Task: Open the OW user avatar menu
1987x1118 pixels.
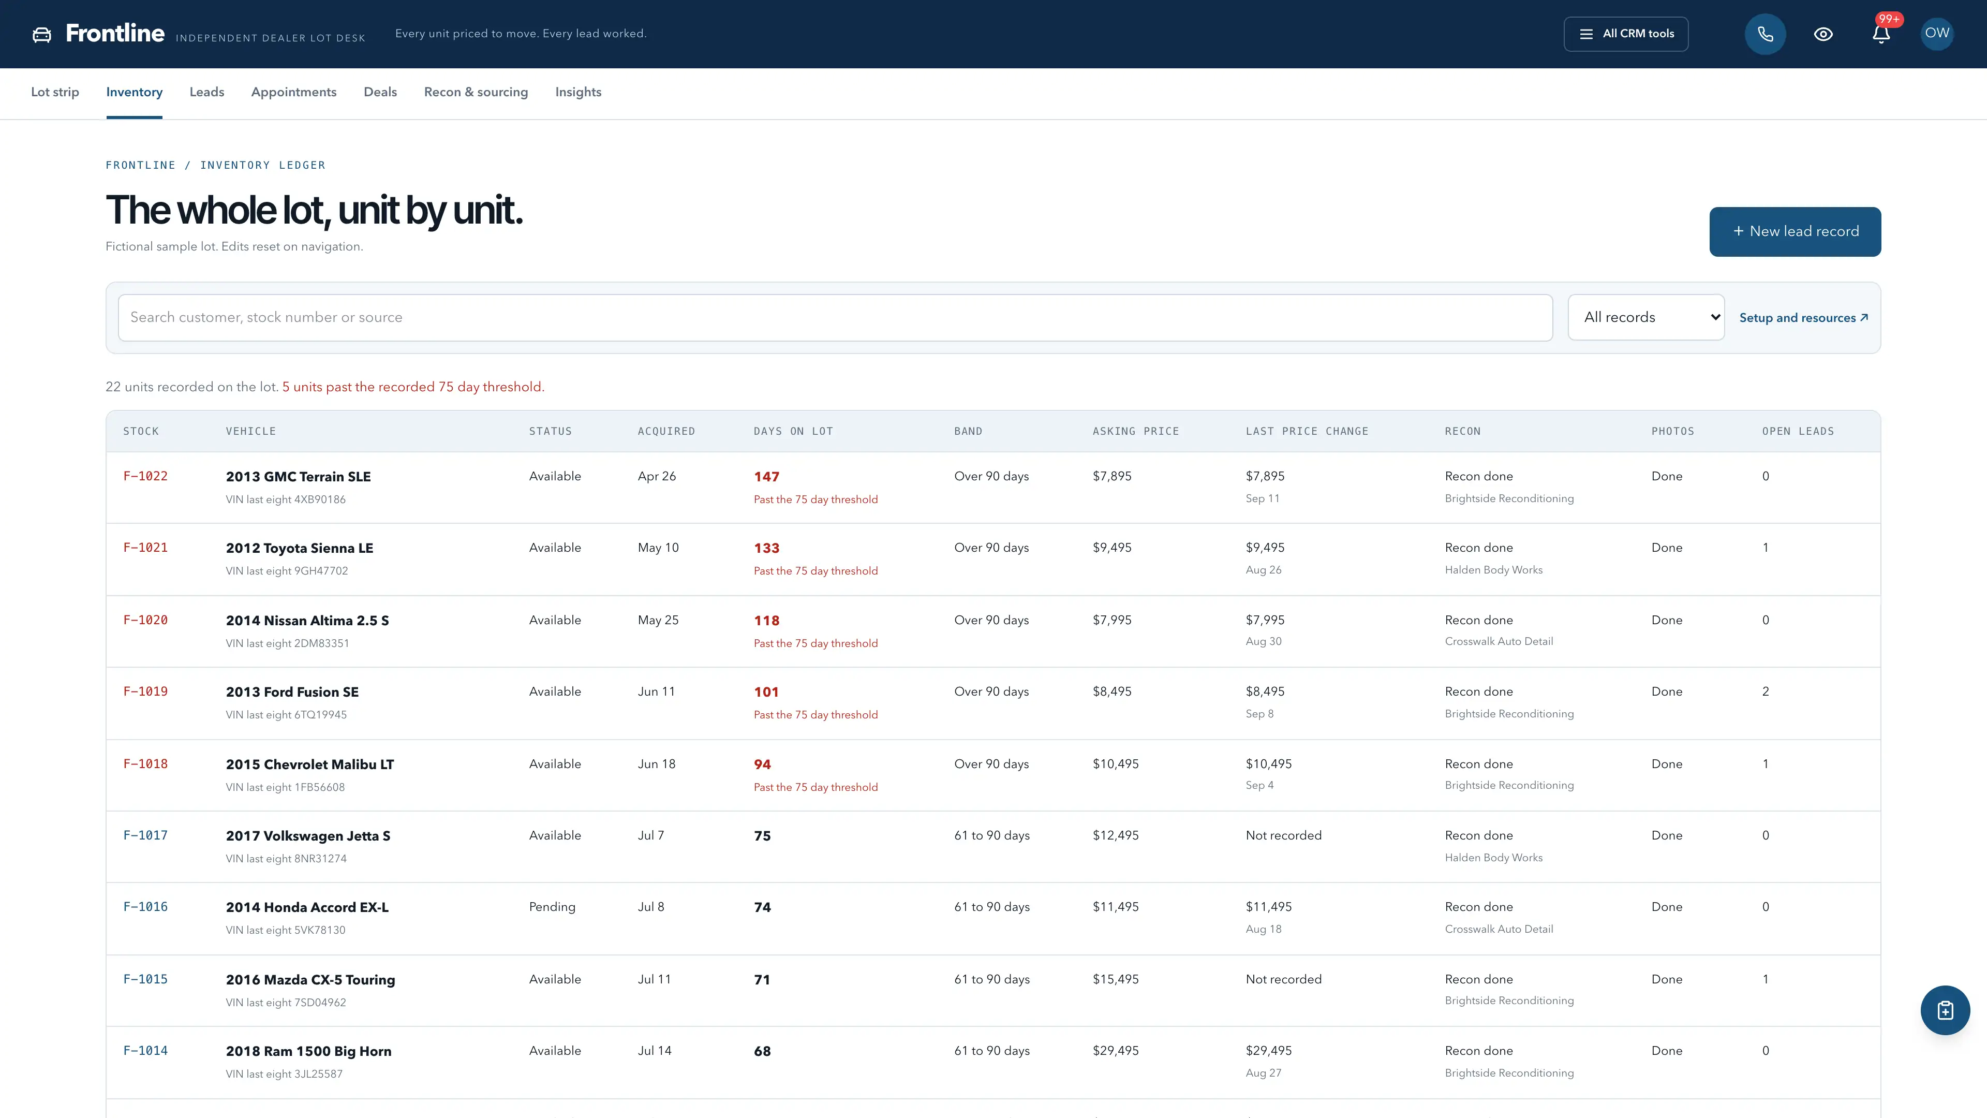Action: [x=1937, y=33]
